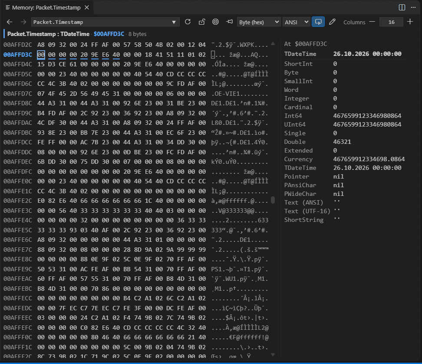Viewport: 422px width, 364px height.
Task: Click the pencil edit memory icon
Action: [333, 22]
